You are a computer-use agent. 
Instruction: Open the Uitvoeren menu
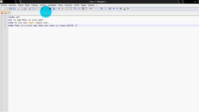coord(68,5)
